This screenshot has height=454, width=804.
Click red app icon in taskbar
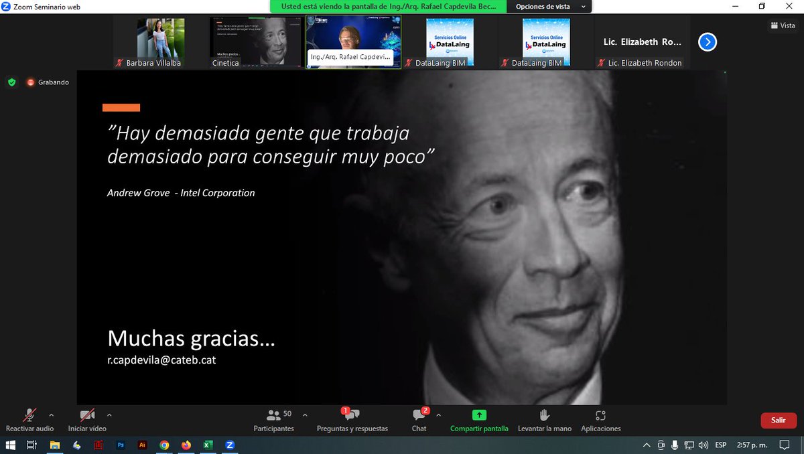pos(98,445)
